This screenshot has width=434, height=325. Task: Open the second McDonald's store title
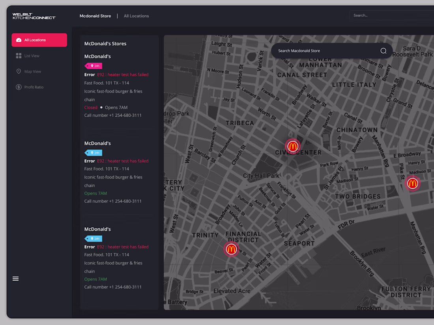pyautogui.click(x=97, y=143)
